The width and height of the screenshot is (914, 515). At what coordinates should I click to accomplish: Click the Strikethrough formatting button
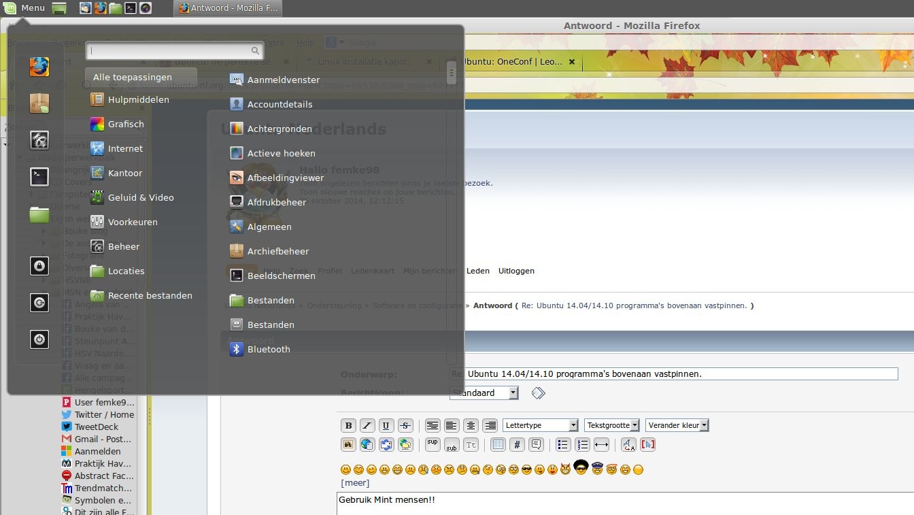click(x=405, y=426)
